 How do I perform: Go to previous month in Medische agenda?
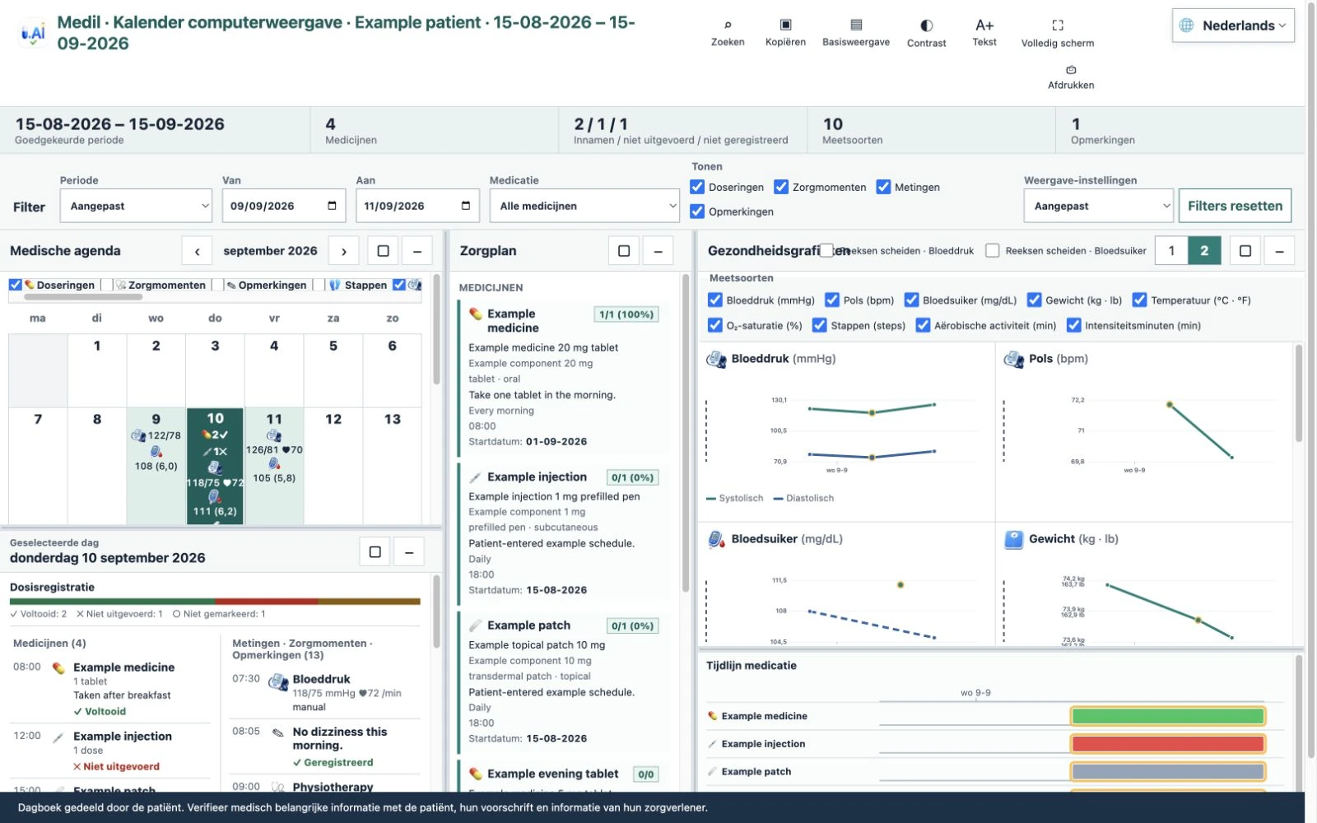(x=198, y=251)
